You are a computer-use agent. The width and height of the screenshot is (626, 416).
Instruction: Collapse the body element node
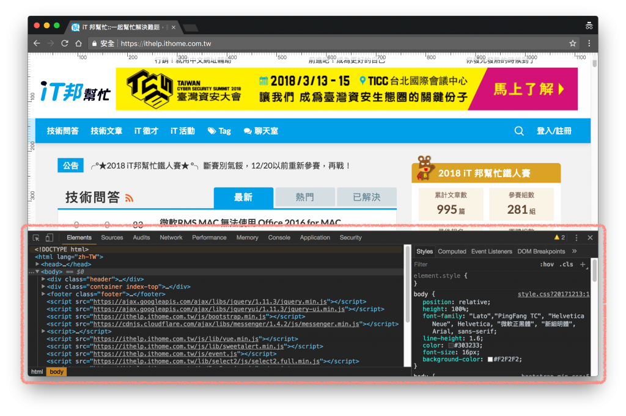click(x=37, y=272)
